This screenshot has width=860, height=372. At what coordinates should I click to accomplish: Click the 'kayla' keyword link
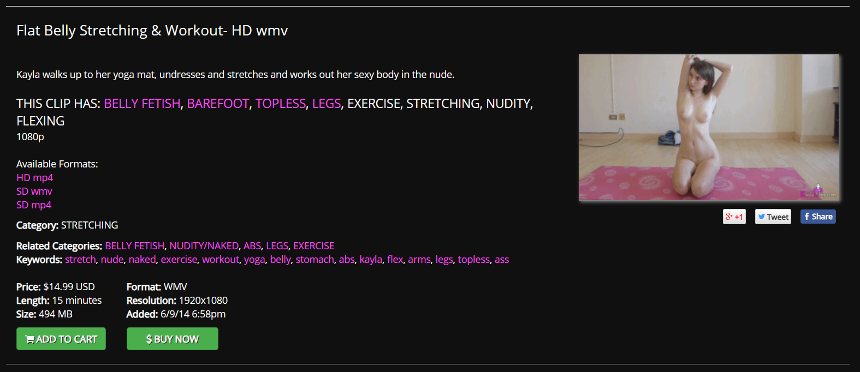click(x=371, y=260)
